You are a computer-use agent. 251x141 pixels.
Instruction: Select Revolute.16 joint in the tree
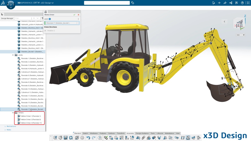[31, 106]
